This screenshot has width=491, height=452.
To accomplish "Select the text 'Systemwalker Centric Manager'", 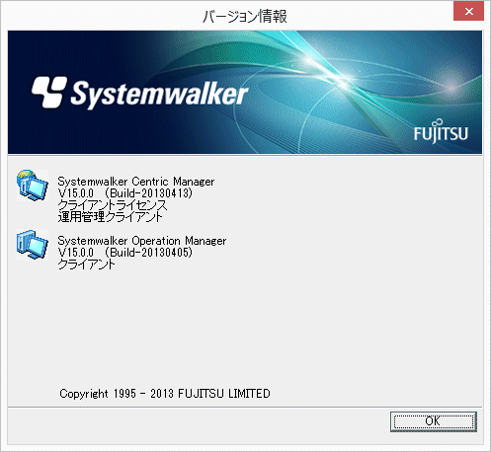I will [136, 182].
